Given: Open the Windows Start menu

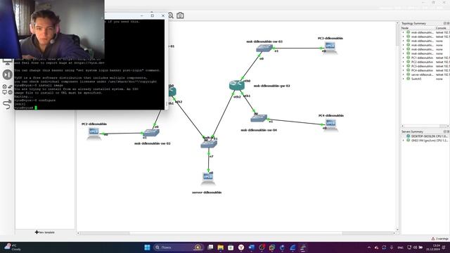Looking at the screenshot, I should 147,247.
